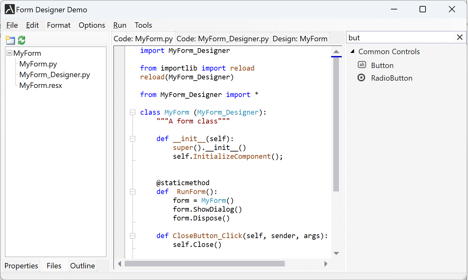Open the Tools menu

click(x=143, y=25)
